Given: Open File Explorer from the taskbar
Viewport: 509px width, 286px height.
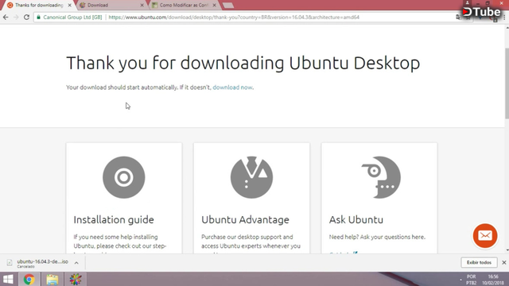Looking at the screenshot, I should (52, 279).
